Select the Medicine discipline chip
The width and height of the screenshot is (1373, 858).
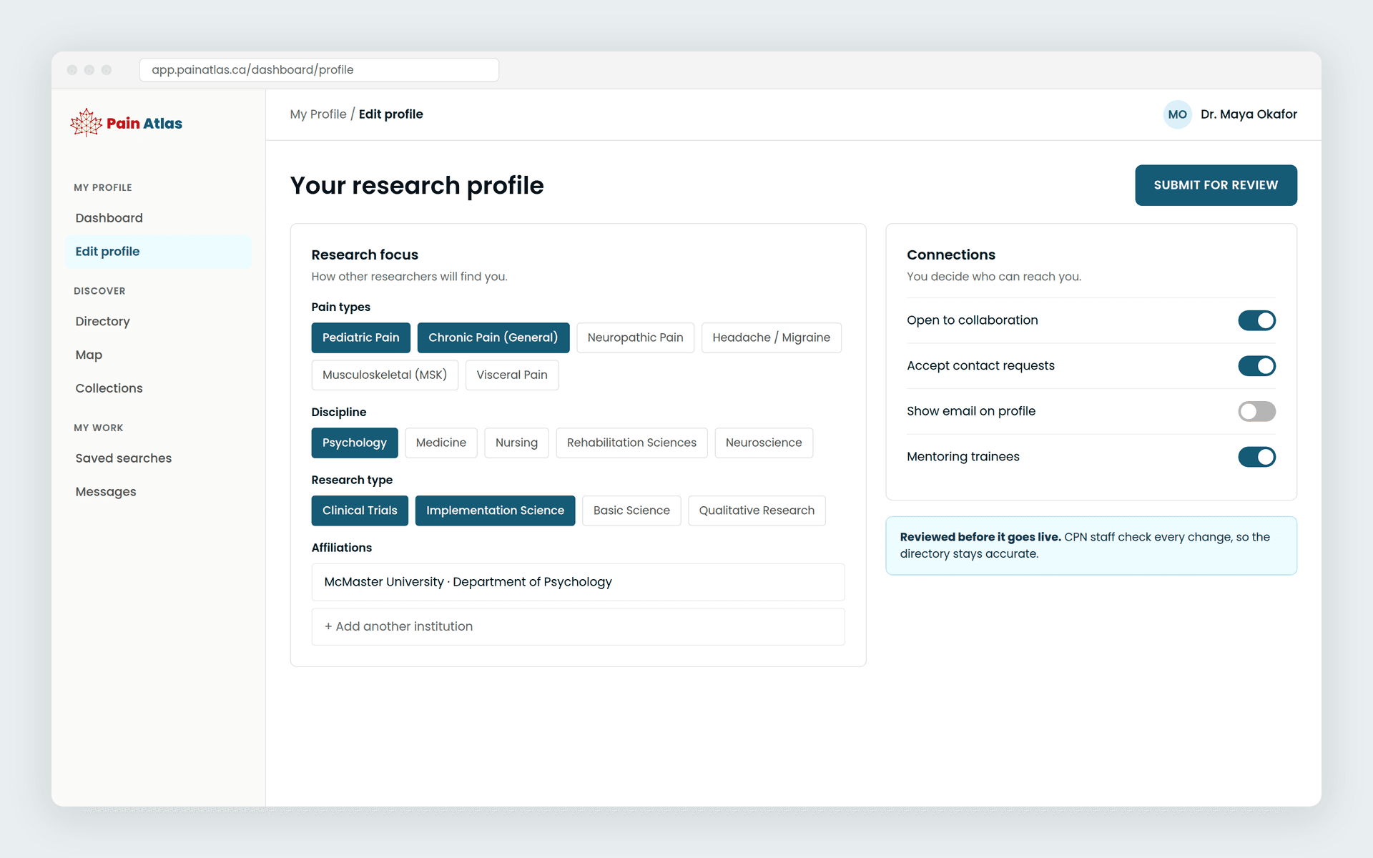[441, 443]
